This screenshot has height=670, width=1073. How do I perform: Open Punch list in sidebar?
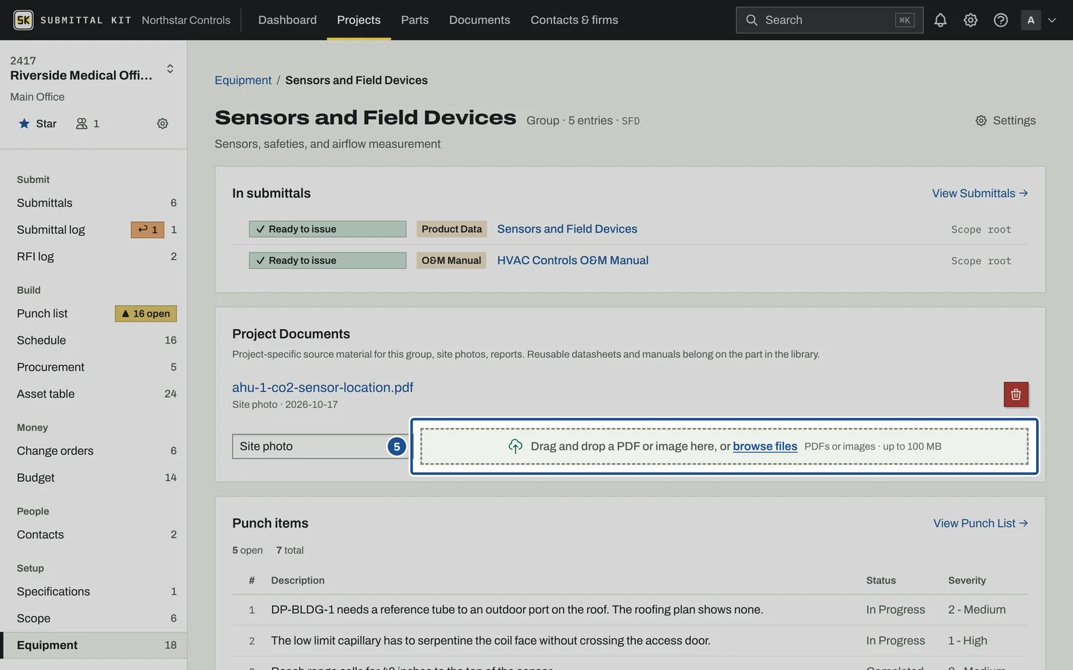click(94, 314)
